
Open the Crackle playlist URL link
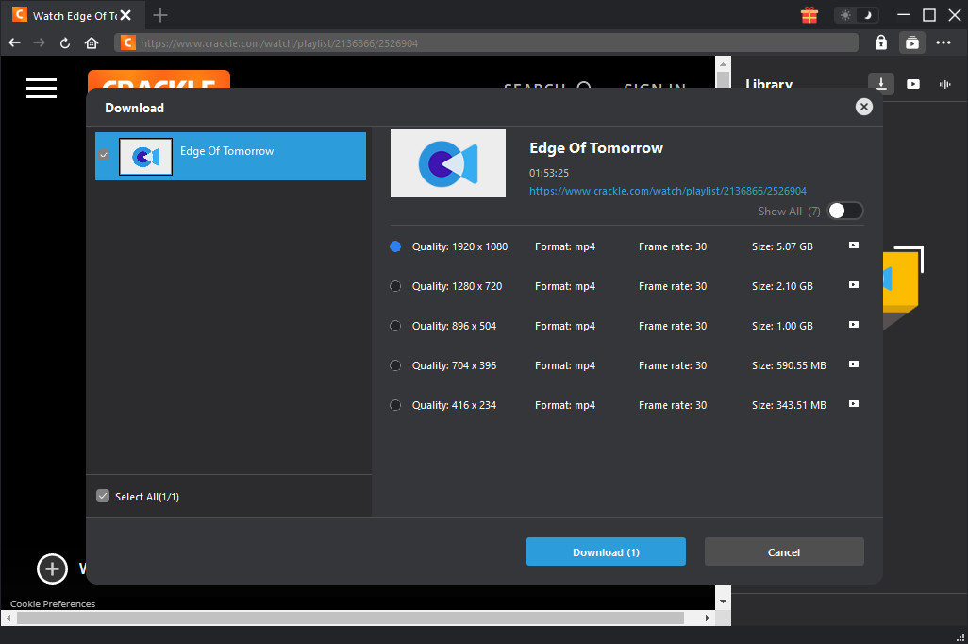click(667, 191)
